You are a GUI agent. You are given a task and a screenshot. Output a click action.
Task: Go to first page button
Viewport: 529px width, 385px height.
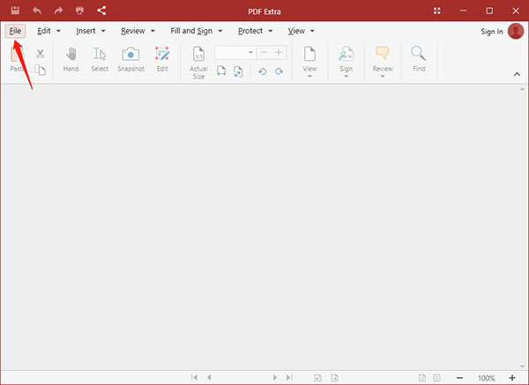pos(194,378)
